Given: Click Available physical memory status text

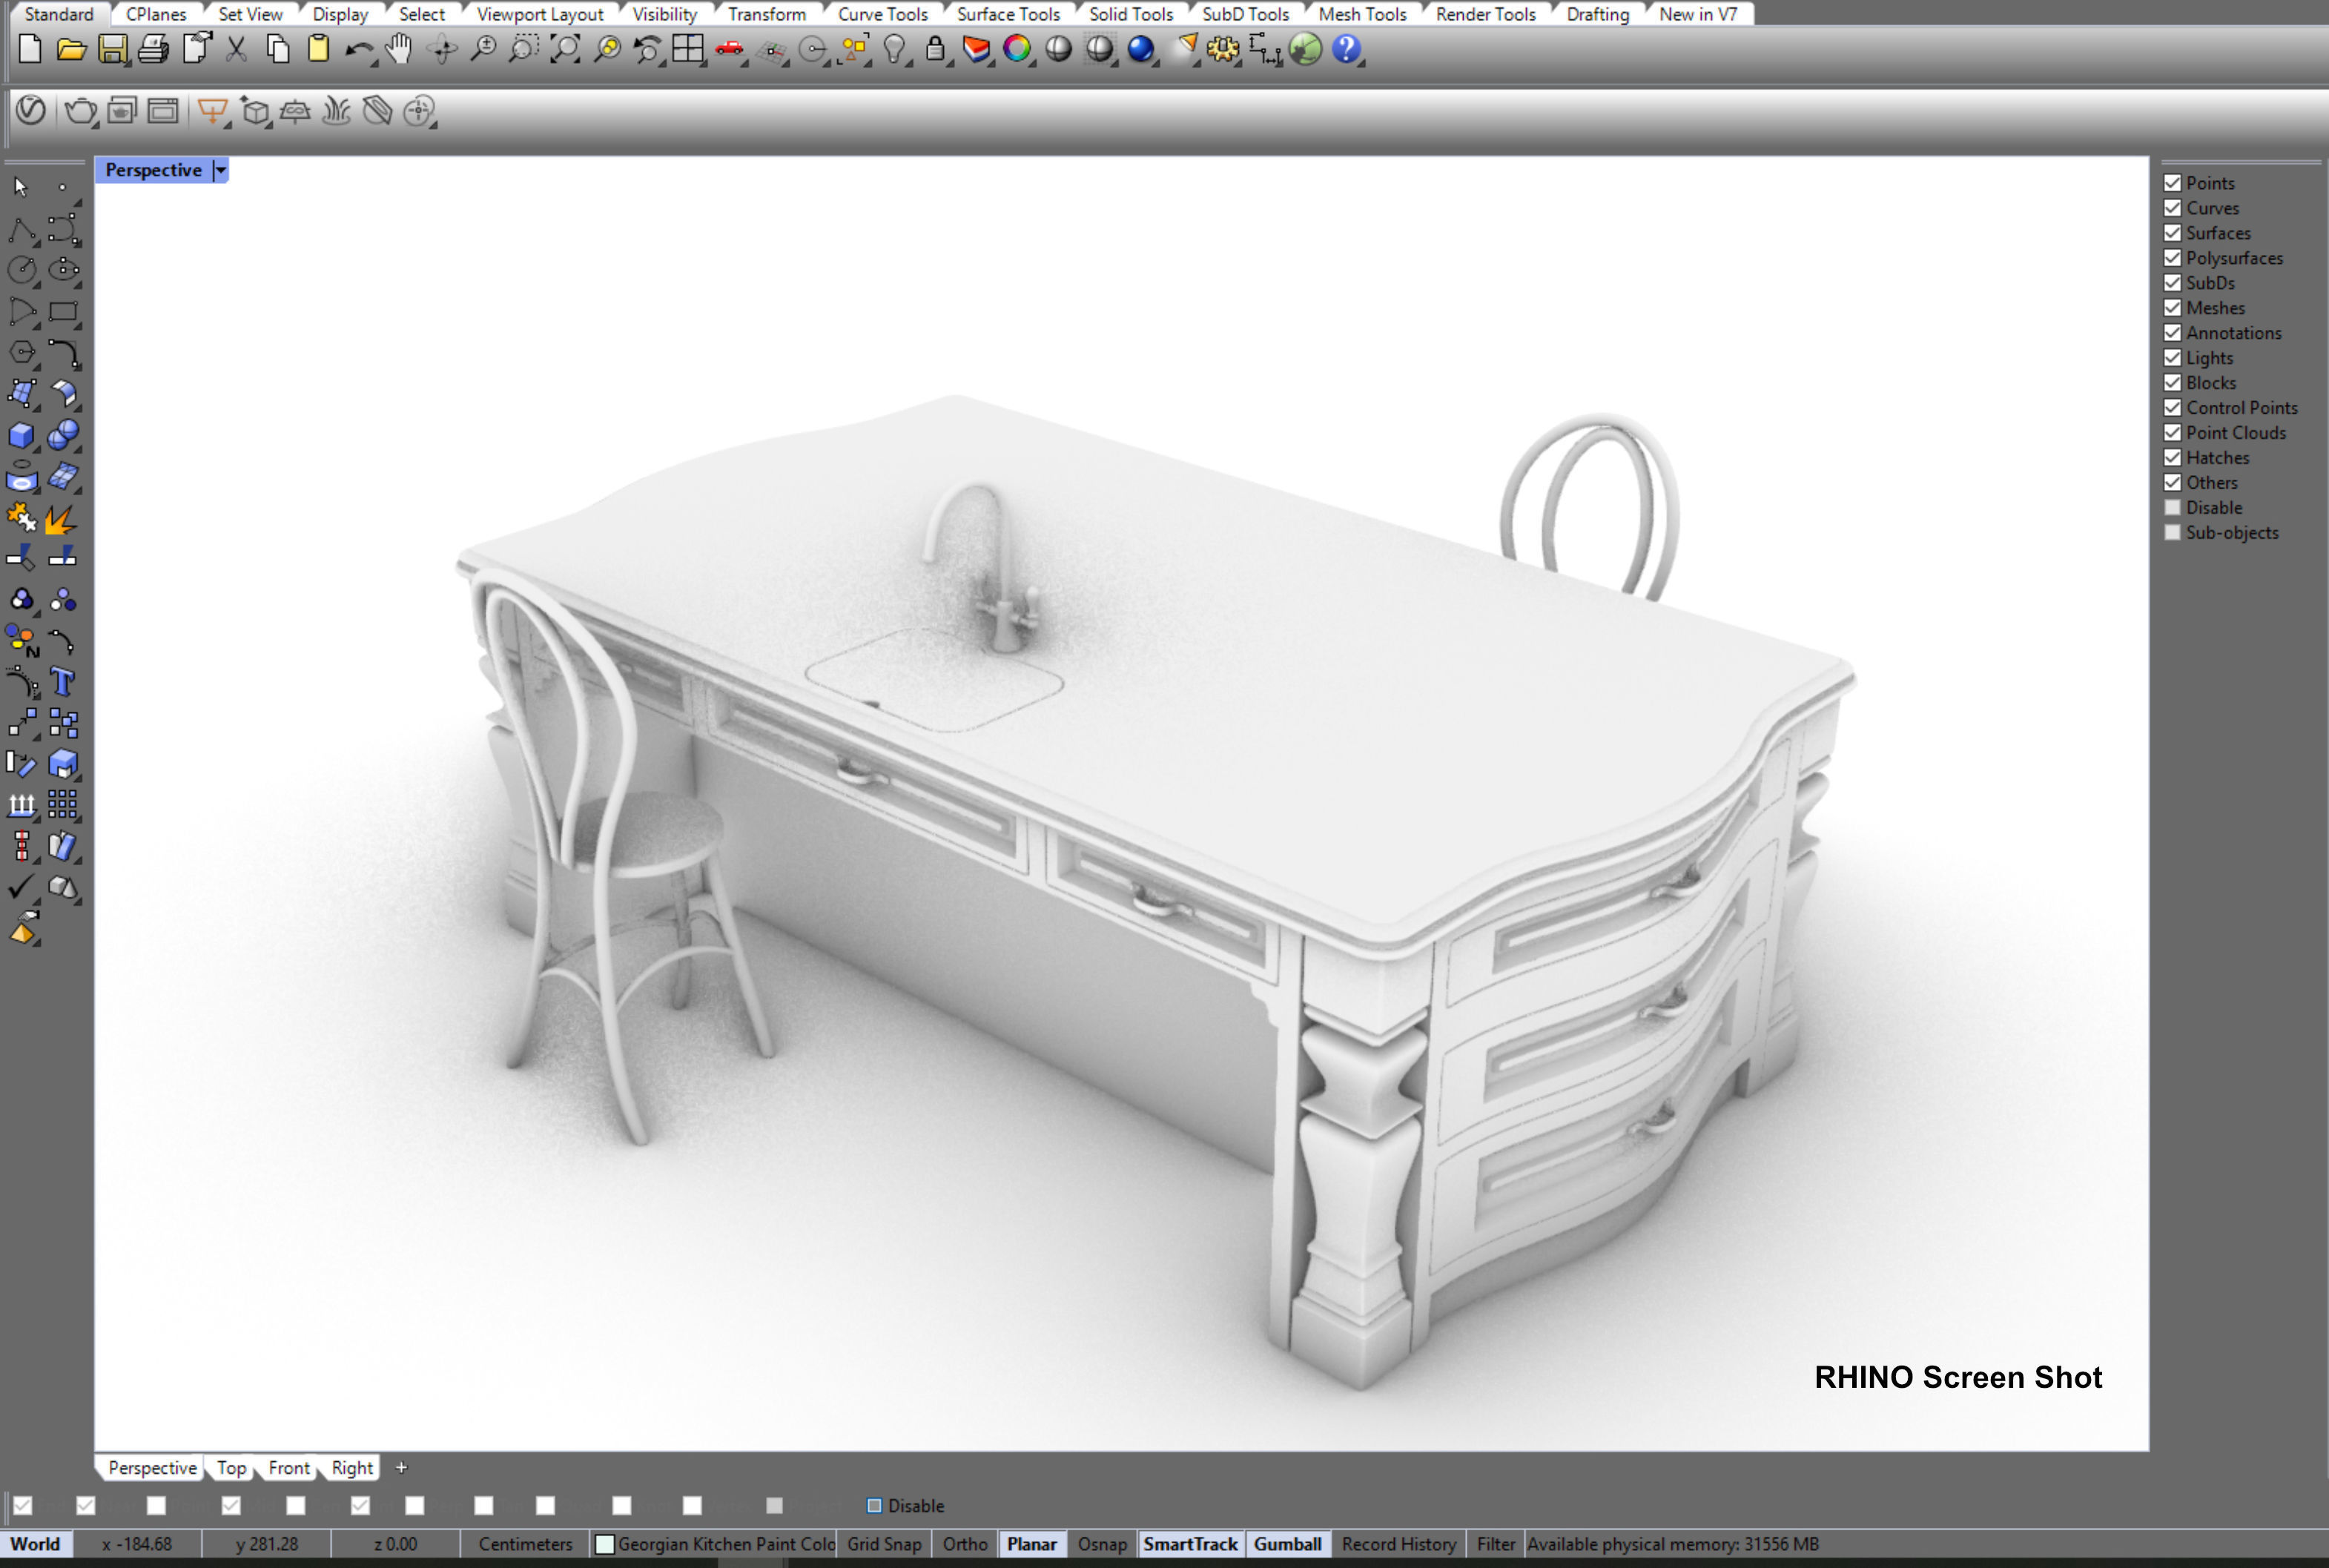Looking at the screenshot, I should click(x=1672, y=1544).
